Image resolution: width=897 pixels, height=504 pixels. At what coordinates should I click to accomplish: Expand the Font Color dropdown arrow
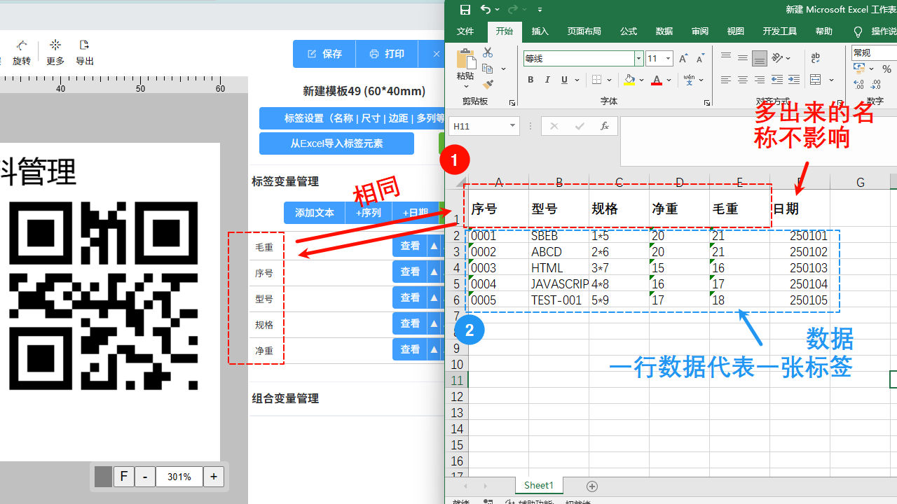669,80
